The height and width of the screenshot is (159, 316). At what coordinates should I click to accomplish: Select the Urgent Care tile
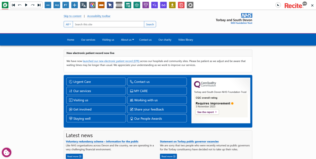pos(96,82)
